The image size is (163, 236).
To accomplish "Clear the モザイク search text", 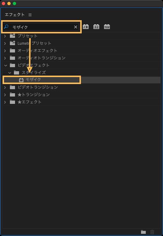I will pos(75,27).
